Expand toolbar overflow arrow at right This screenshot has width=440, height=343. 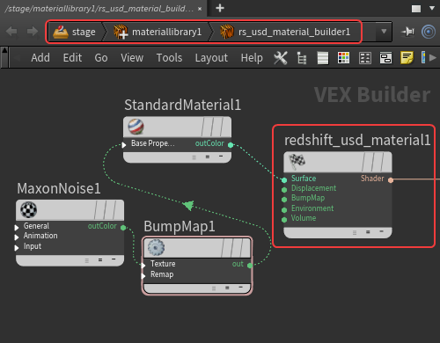pos(432,58)
